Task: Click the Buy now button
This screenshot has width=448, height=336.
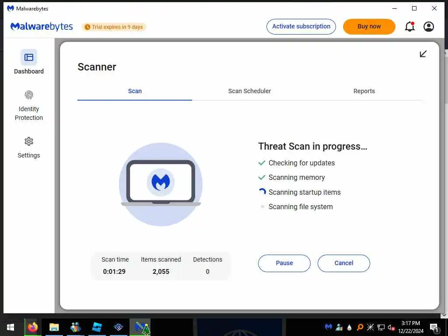Action: pyautogui.click(x=369, y=27)
